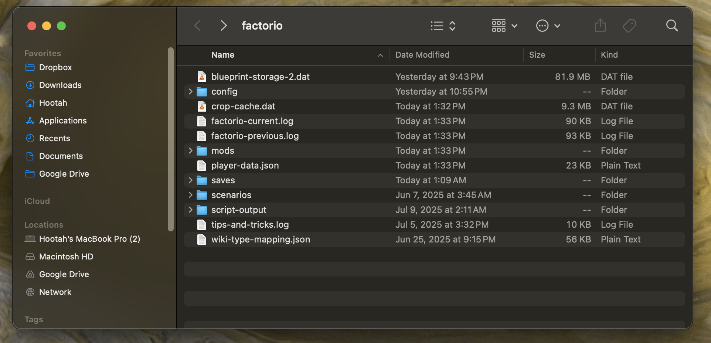Click the 9.3 MB size value
This screenshot has height=343, width=711.
coord(576,106)
